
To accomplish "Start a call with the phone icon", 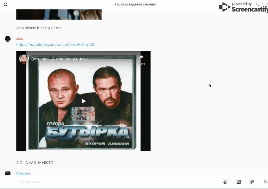I will point(258,4).
